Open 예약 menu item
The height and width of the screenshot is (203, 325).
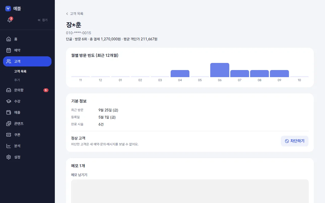click(27, 50)
